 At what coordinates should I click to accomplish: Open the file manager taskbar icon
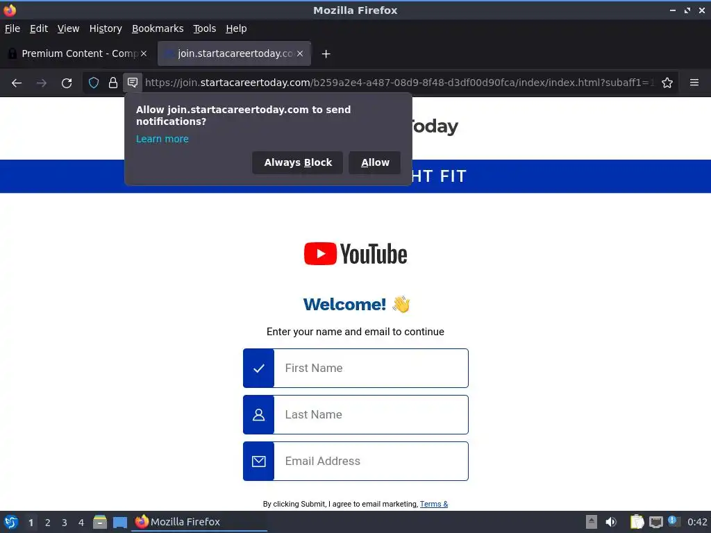[x=100, y=522]
